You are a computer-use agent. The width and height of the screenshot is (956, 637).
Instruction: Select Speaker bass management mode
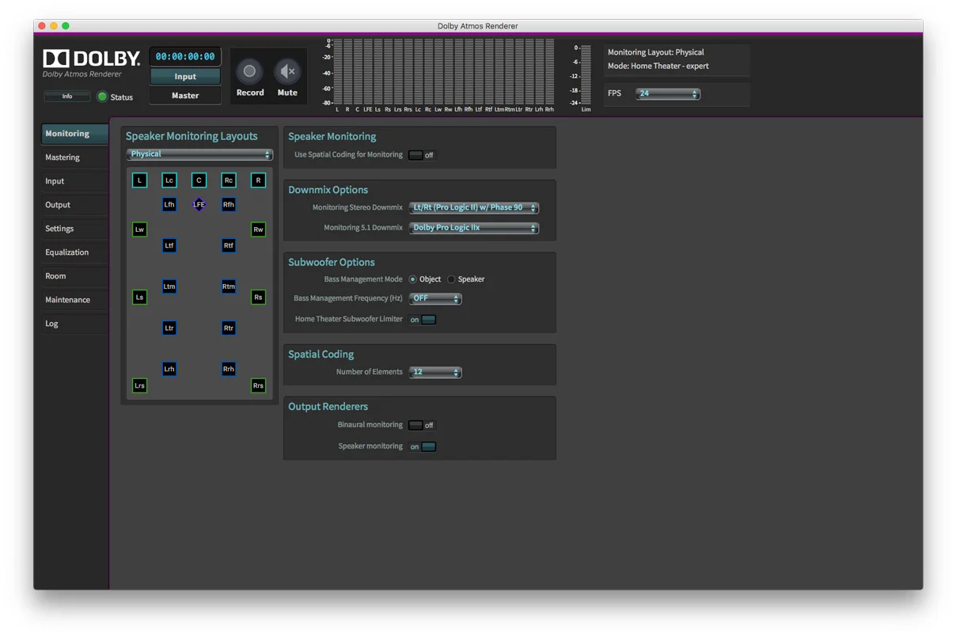pos(451,279)
